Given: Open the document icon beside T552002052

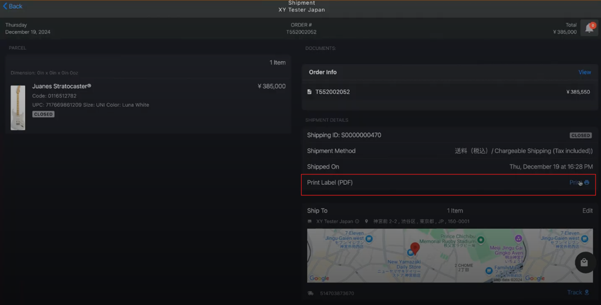Looking at the screenshot, I should point(309,92).
